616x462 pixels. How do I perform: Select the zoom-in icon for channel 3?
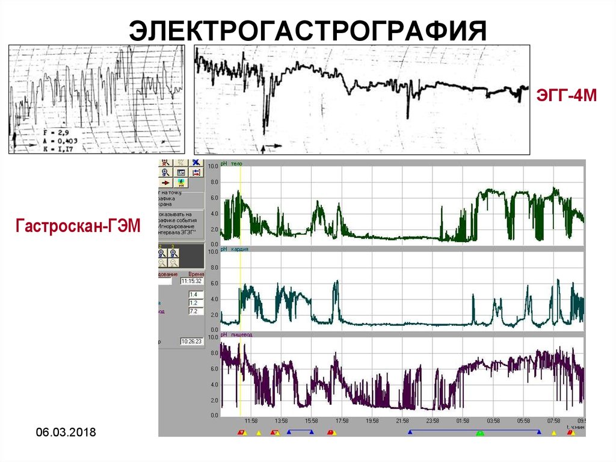(x=173, y=252)
